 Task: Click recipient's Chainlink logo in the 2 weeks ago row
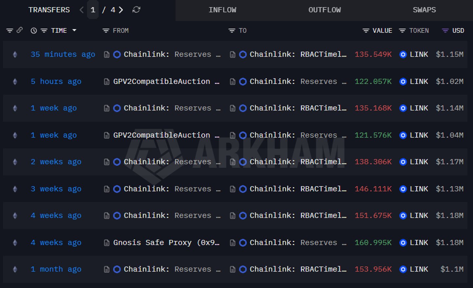tap(243, 162)
